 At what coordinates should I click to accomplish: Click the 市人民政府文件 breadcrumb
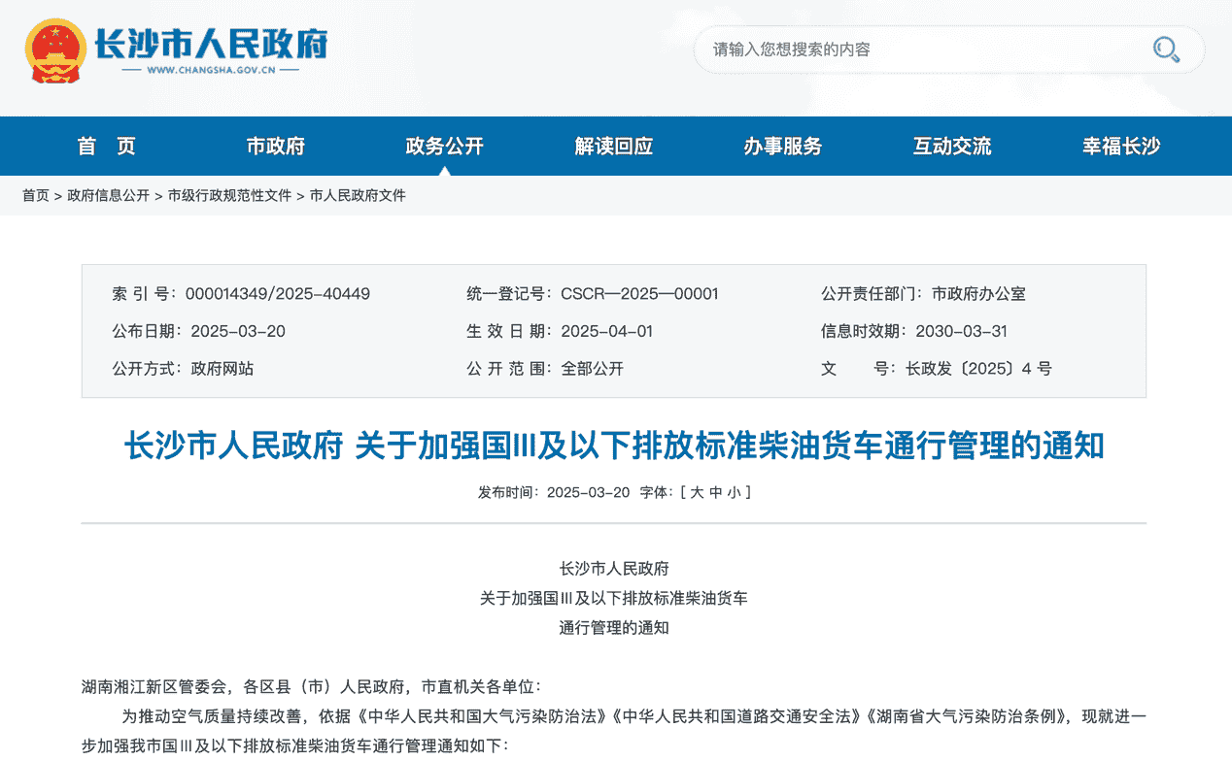click(x=358, y=196)
